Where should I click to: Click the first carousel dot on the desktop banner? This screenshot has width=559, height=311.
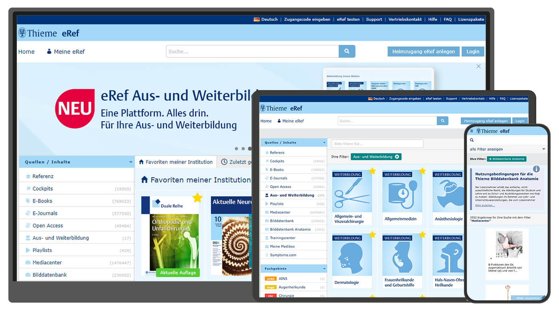(236, 149)
